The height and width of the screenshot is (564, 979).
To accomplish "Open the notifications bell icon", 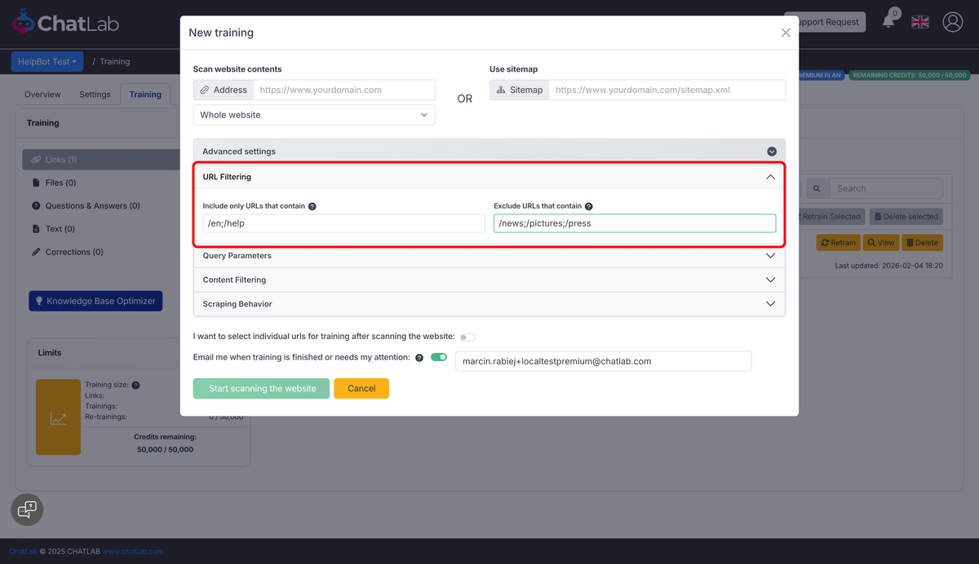I will 888,21.
